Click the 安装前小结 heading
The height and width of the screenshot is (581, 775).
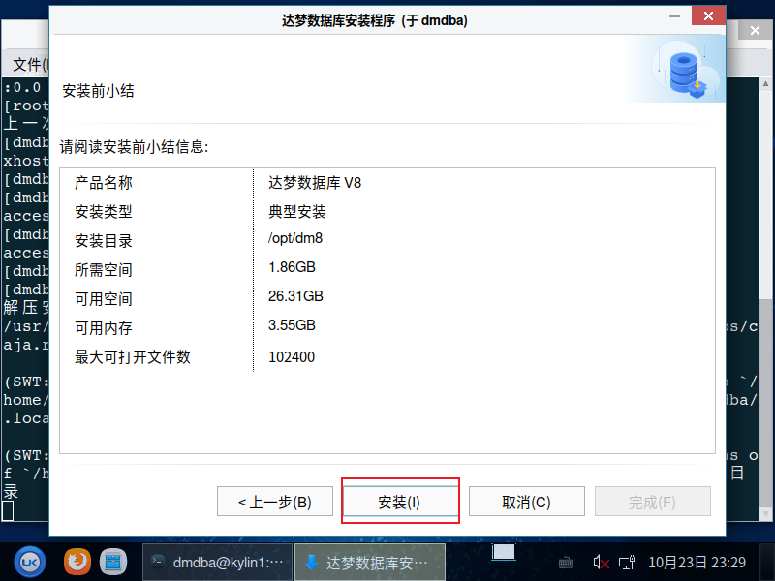point(98,91)
